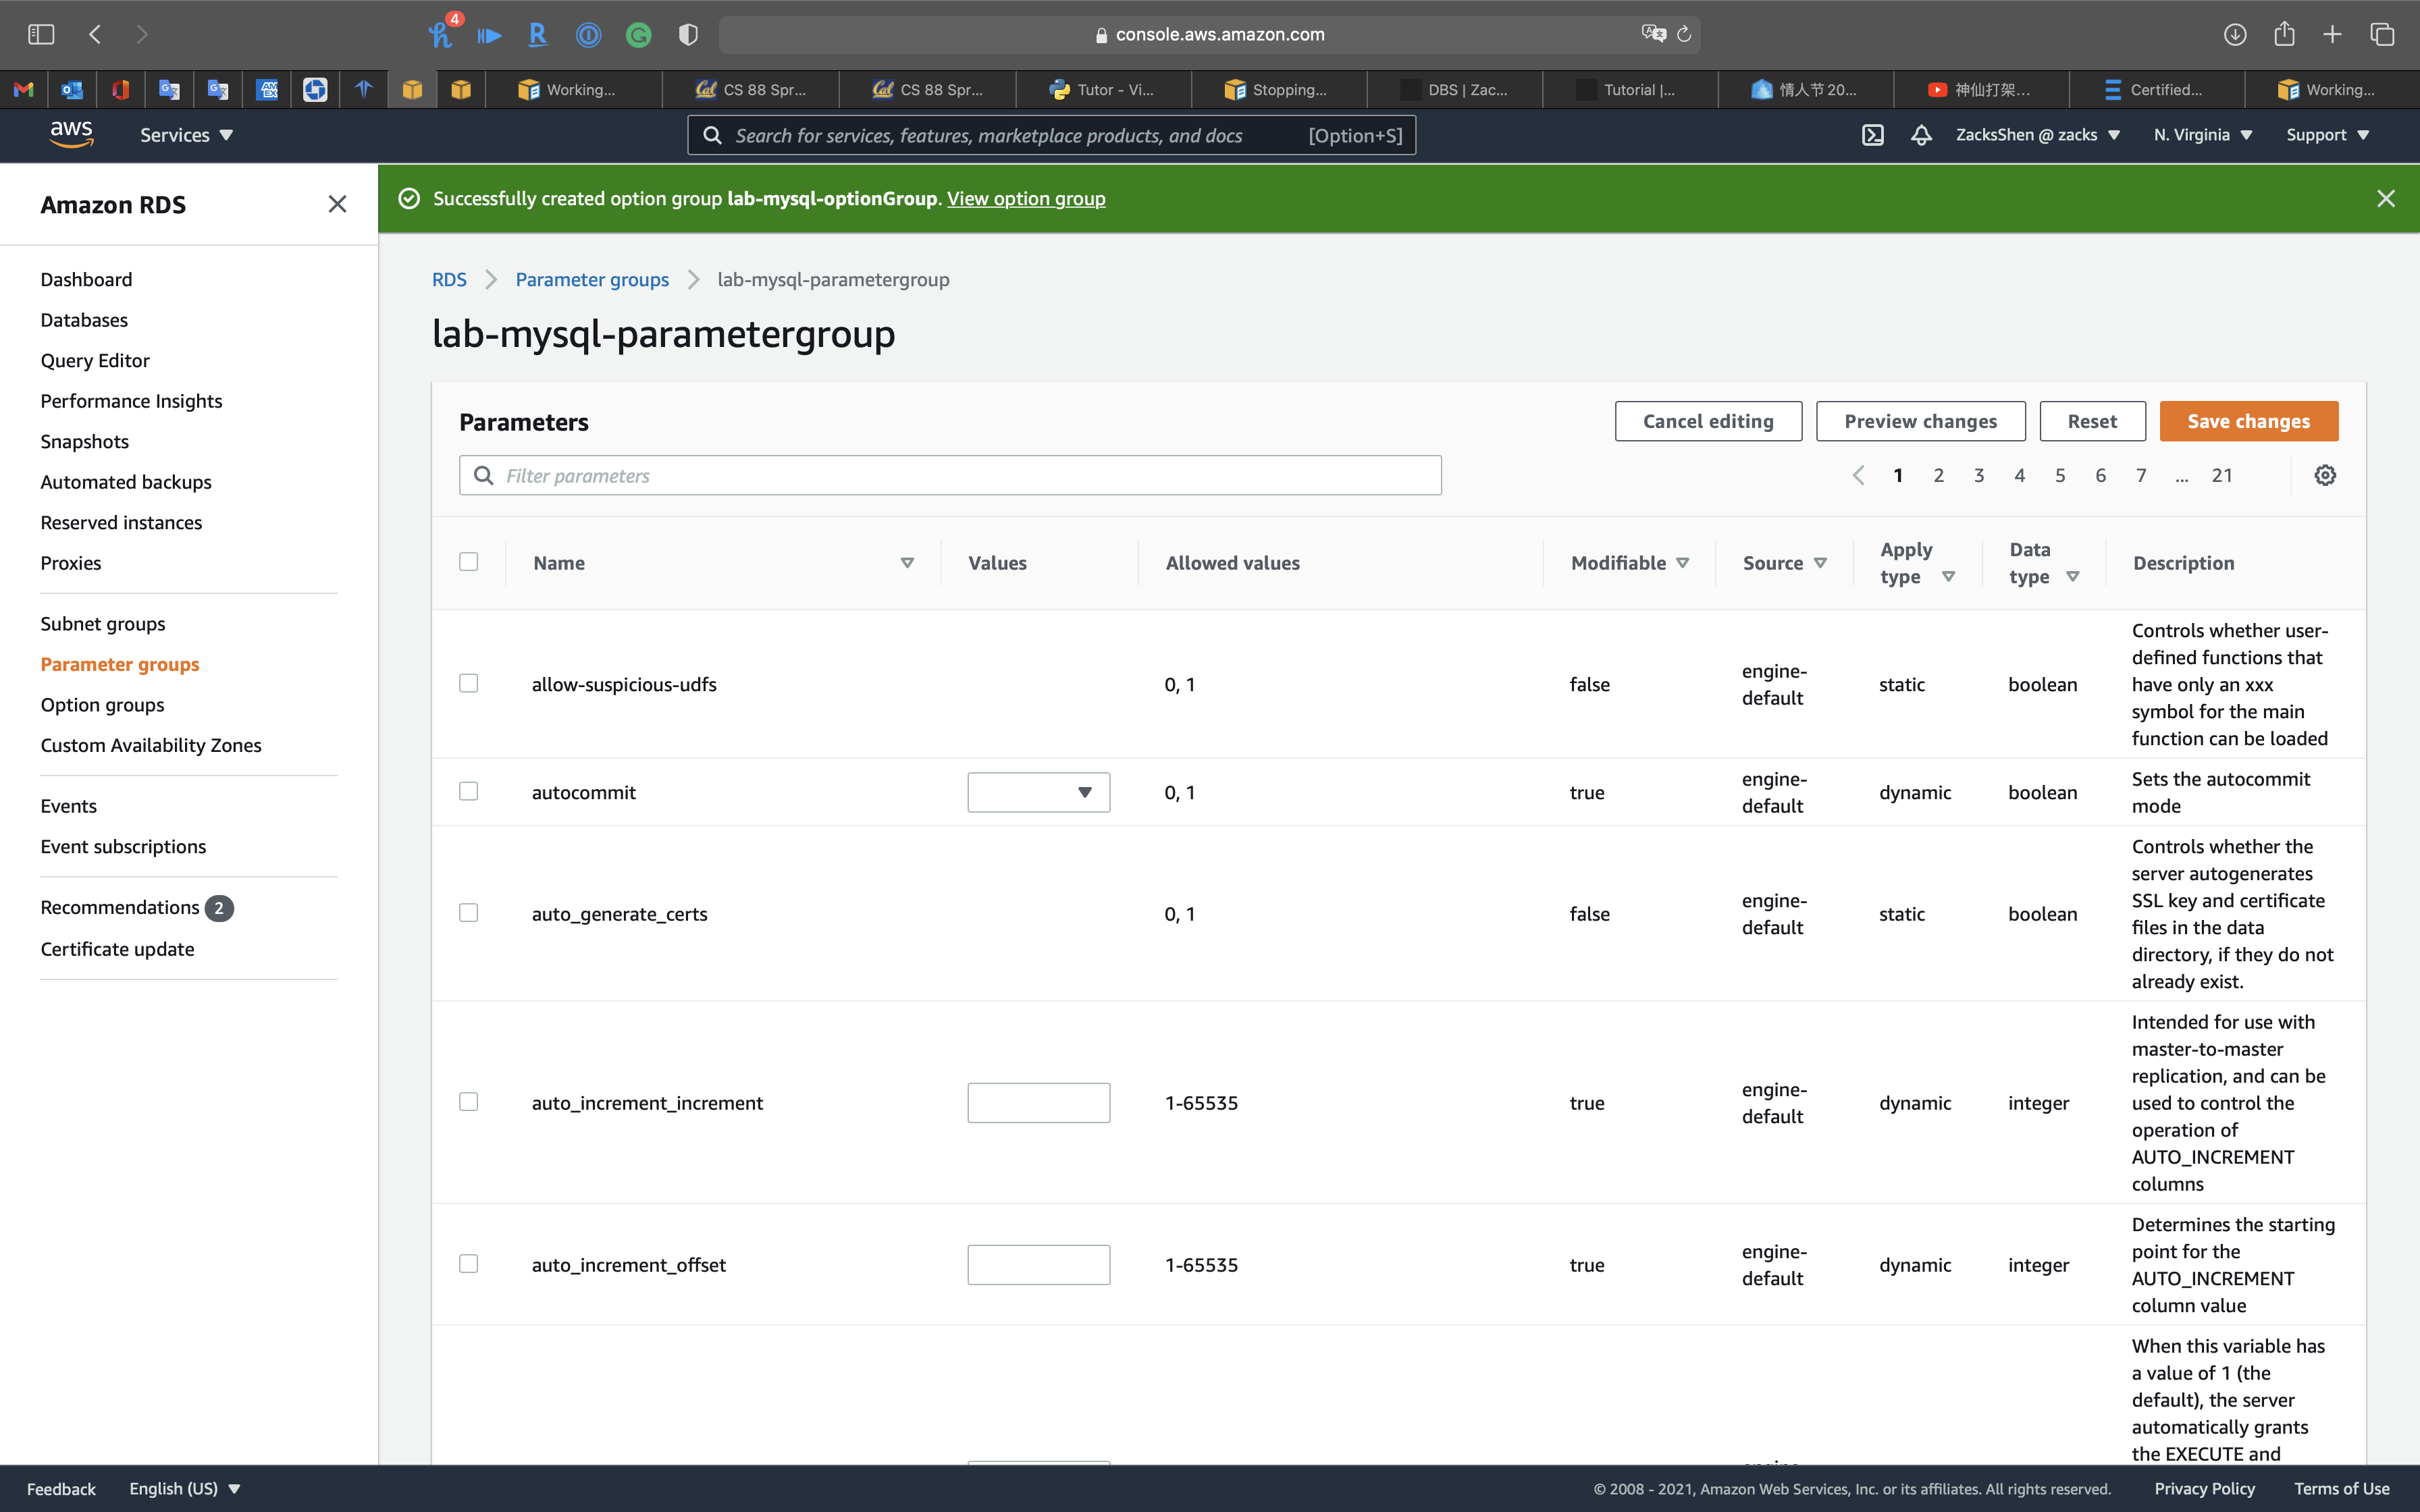
Task: Expand the Services menu dropdown
Action: click(186, 135)
